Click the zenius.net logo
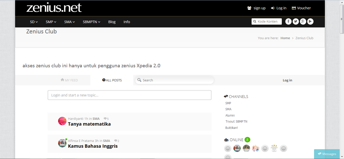The image size is (344, 159). click(x=54, y=8)
